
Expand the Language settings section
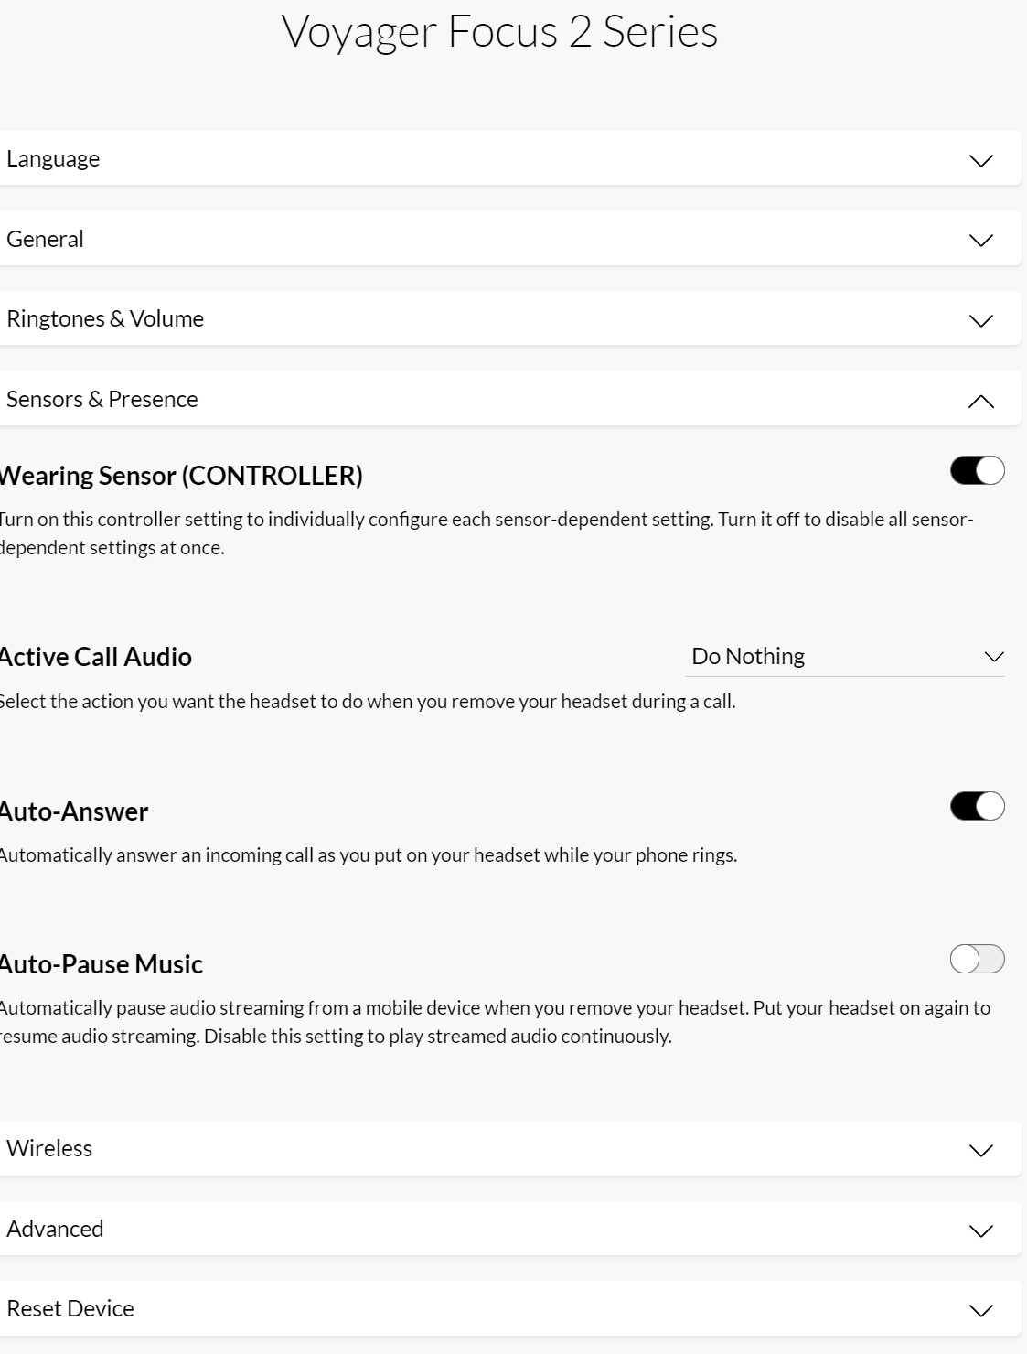point(53,159)
